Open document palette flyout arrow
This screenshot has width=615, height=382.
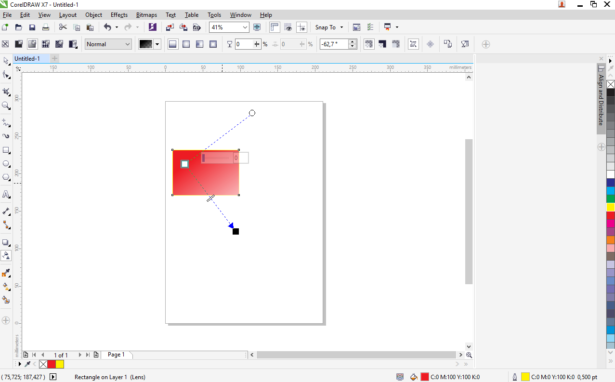click(20, 364)
